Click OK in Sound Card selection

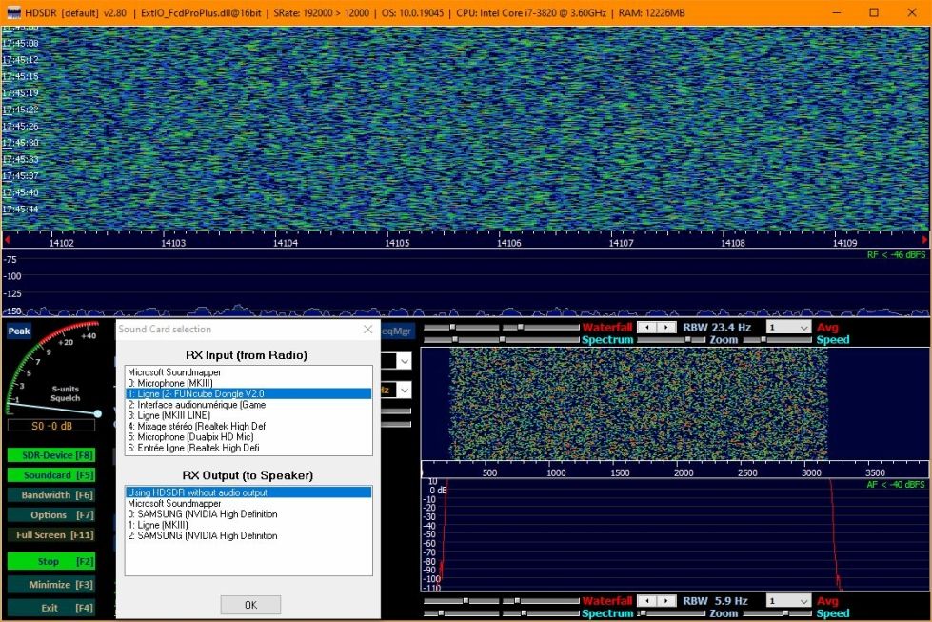250,605
